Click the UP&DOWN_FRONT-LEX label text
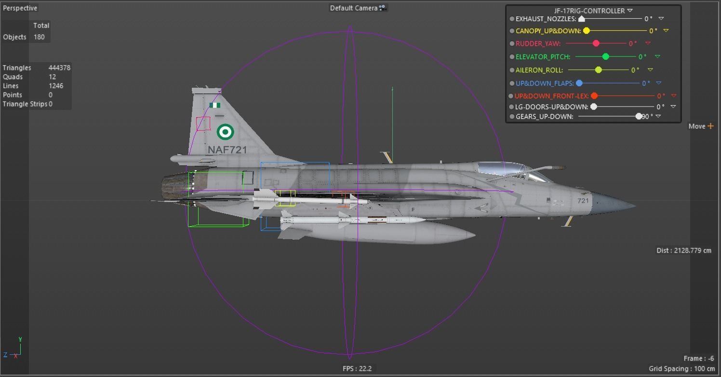Image resolution: width=721 pixels, height=377 pixels. [552, 96]
